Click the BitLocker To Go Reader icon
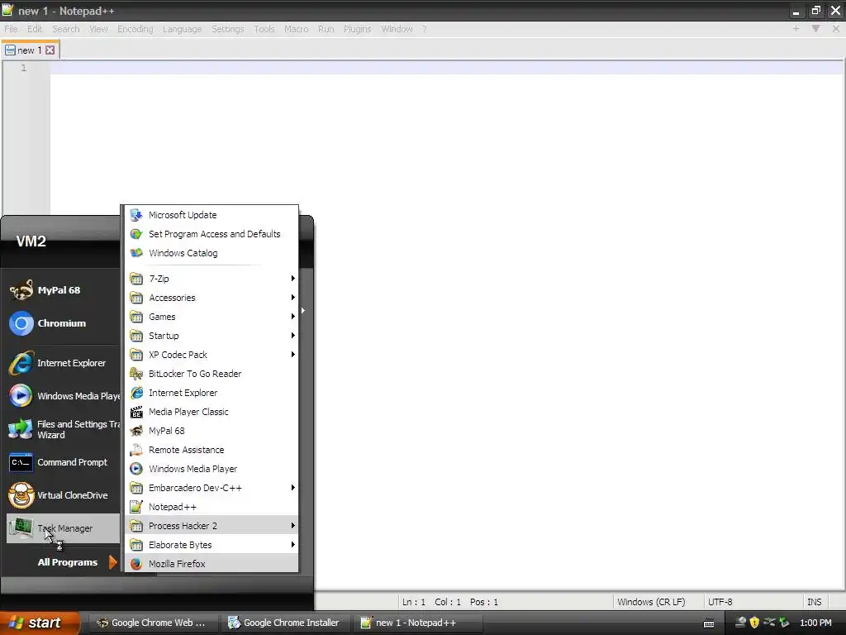 click(x=136, y=374)
